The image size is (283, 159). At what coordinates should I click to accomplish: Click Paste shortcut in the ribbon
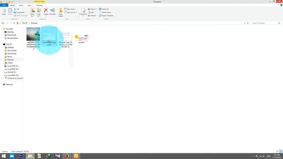click(20, 16)
